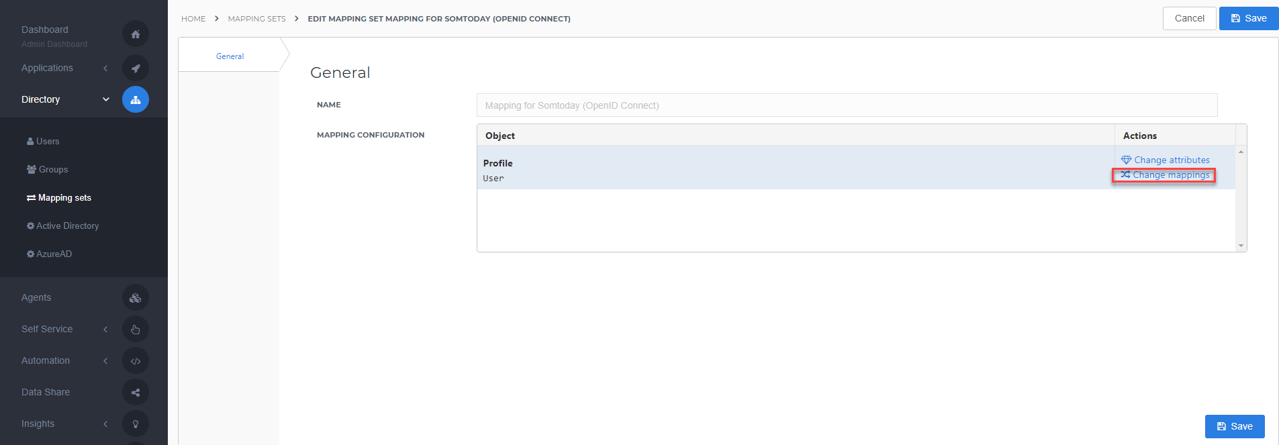Open the Agents menu item
Viewport: 1279px width, 445px height.
(36, 297)
